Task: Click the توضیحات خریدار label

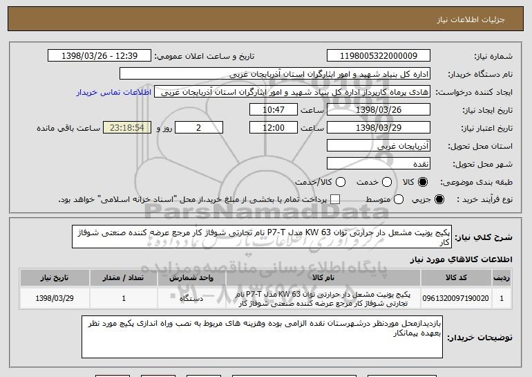Action: [479, 338]
